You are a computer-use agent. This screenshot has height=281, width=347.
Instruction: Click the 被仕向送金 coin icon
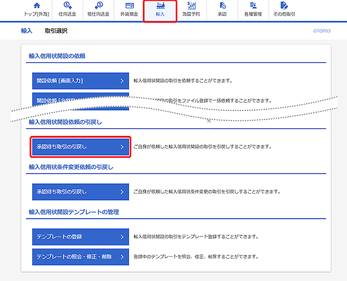98,5
